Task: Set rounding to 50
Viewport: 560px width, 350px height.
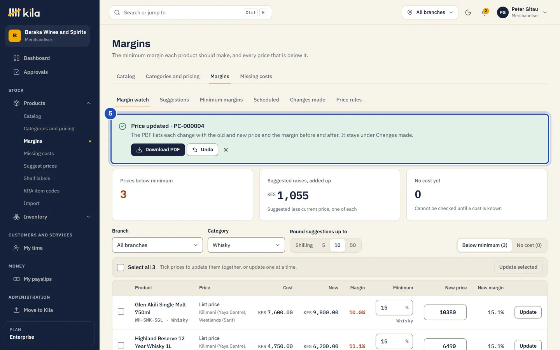Action: coord(353,245)
